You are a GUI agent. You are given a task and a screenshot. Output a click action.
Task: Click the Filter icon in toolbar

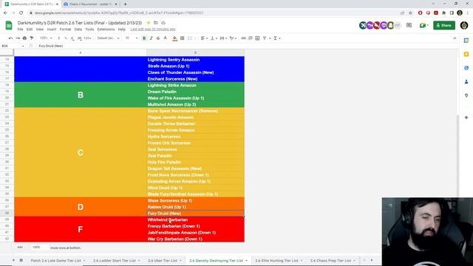click(265, 38)
